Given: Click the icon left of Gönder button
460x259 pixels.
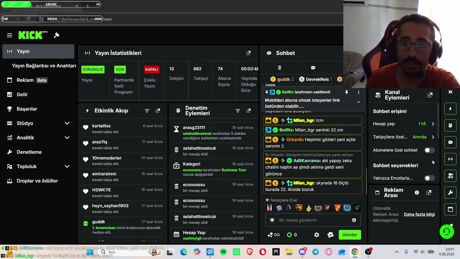Looking at the screenshot, I should click(331, 235).
